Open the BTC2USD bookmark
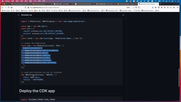Screen dimensions: 181x102 point(137,10)
